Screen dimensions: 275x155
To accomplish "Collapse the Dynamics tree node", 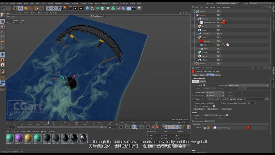I will click(x=197, y=19).
